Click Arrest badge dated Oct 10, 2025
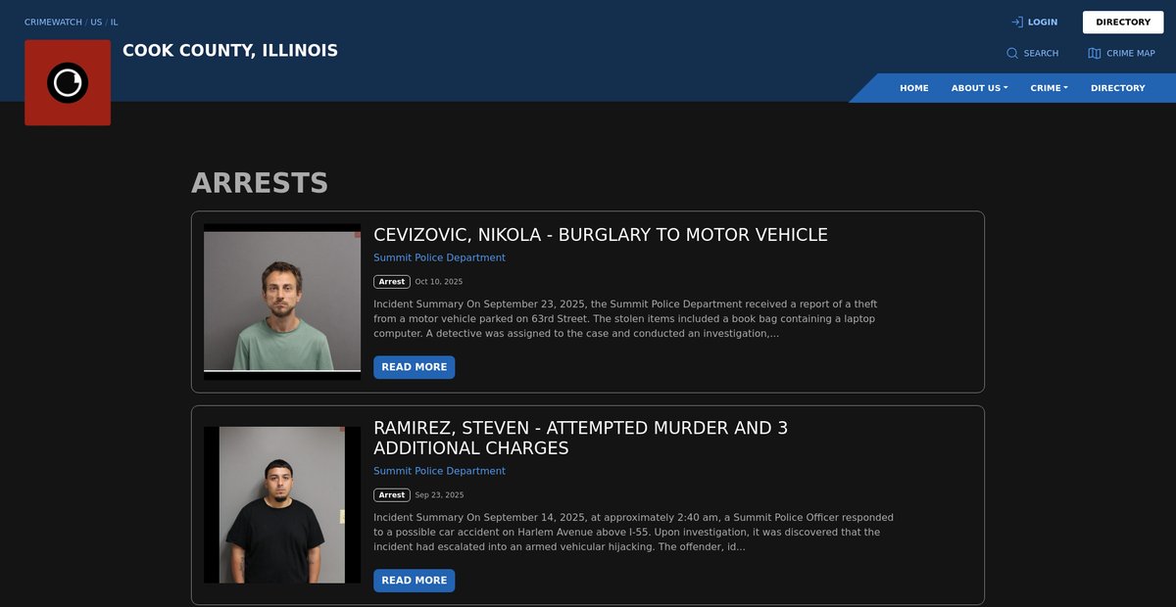1176x607 pixels. [392, 282]
